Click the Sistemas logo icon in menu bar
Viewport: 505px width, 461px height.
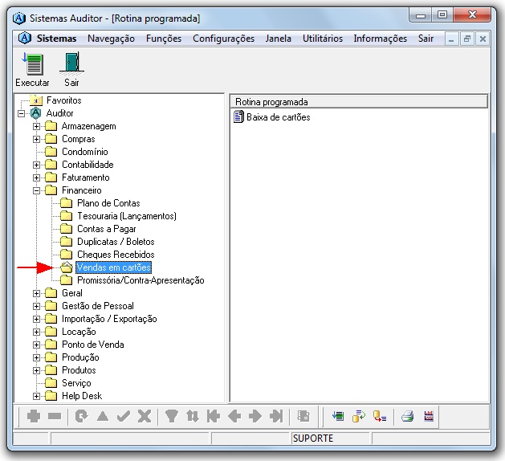(25, 39)
